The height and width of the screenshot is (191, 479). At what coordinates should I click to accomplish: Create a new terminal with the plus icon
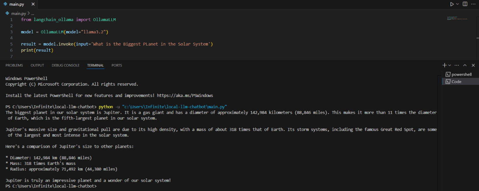tap(445, 65)
